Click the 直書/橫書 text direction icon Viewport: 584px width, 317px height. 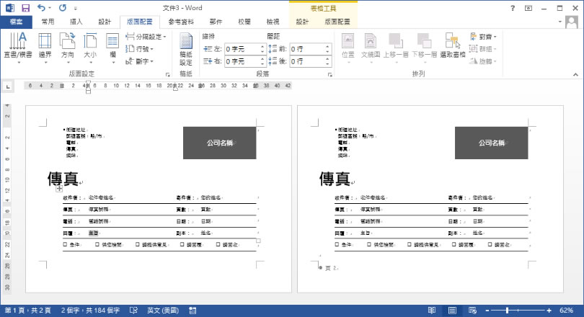pos(18,45)
